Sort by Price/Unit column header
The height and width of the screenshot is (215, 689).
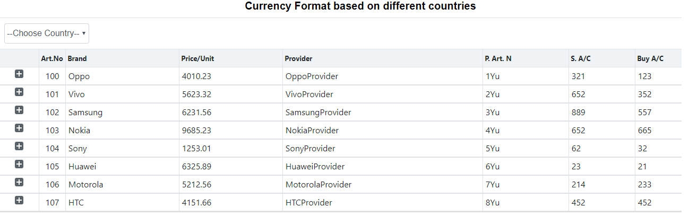[x=197, y=58]
